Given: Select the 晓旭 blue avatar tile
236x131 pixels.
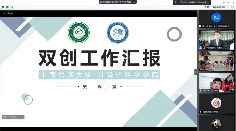Looking at the screenshot, I should coord(216,19).
